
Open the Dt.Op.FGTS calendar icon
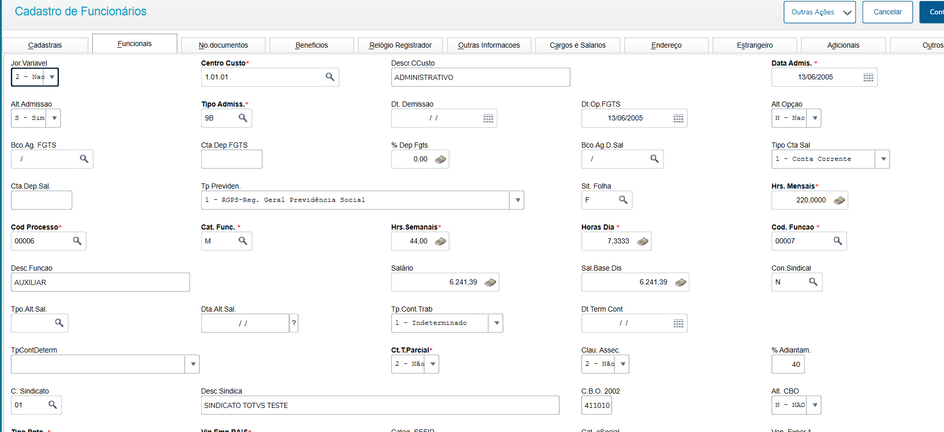click(678, 118)
